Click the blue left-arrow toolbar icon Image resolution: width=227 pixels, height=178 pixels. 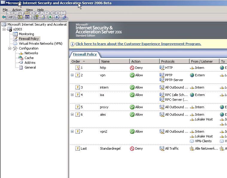pyautogui.click(x=57, y=17)
